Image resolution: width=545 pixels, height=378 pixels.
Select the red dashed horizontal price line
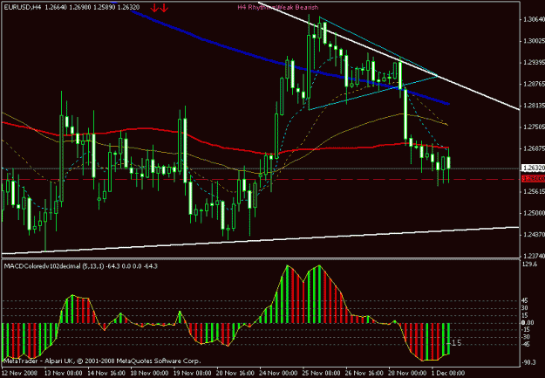(x=261, y=179)
